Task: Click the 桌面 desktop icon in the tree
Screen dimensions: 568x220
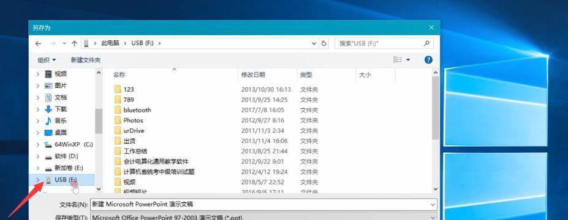Action: tap(48, 133)
